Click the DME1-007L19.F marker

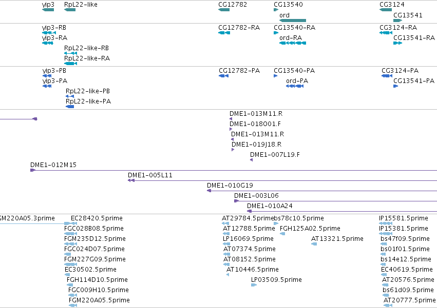(252, 160)
